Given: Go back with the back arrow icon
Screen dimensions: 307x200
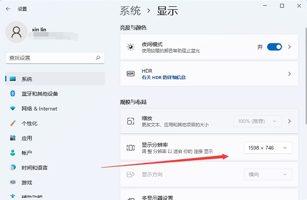Looking at the screenshot, I should click(8, 9).
